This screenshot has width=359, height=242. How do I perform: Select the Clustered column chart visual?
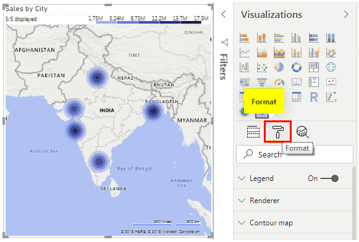[296, 38]
